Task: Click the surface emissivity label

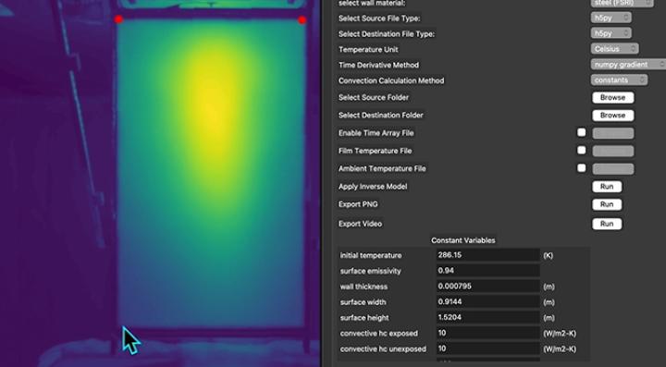Action: 370,271
